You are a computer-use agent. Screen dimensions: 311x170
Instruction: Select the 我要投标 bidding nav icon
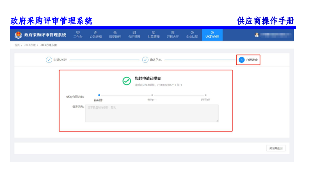(115, 34)
